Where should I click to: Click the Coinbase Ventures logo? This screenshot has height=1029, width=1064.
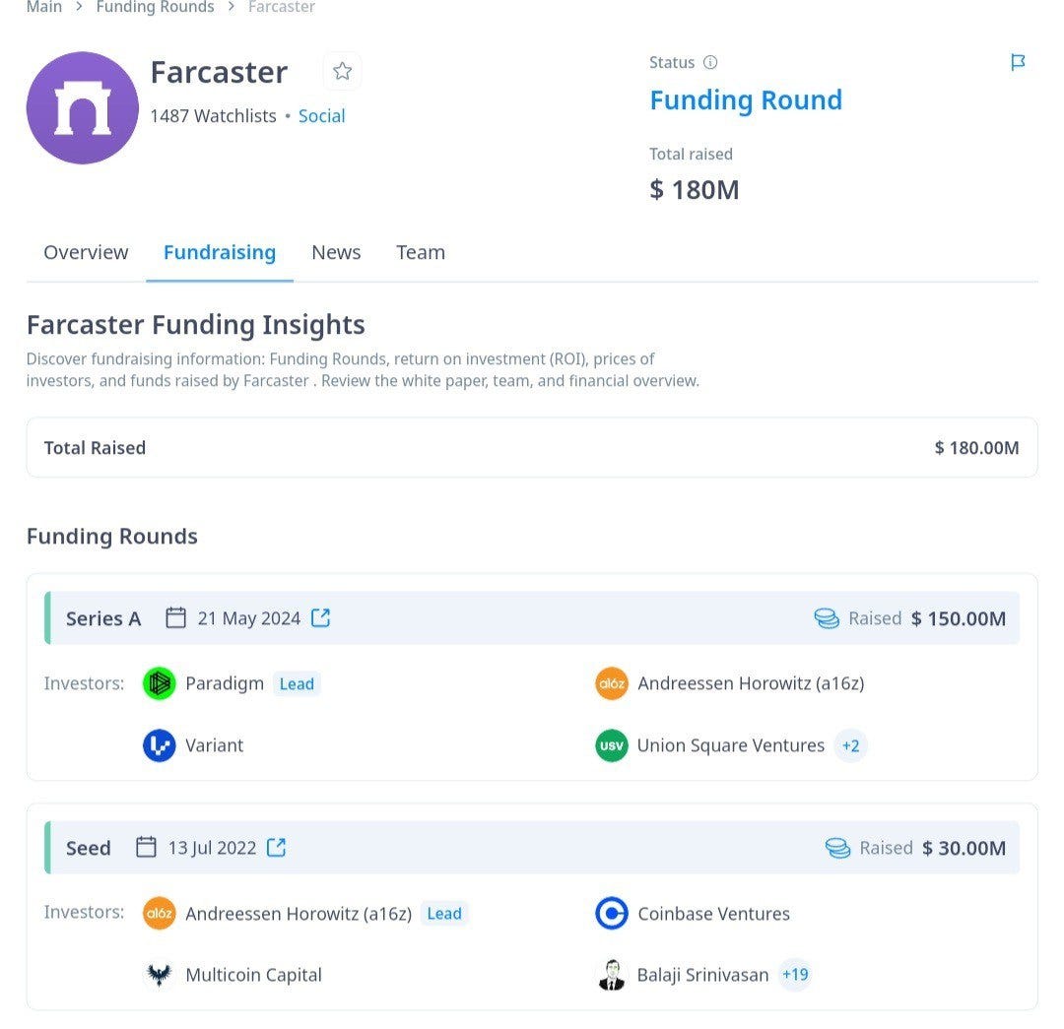click(x=611, y=913)
